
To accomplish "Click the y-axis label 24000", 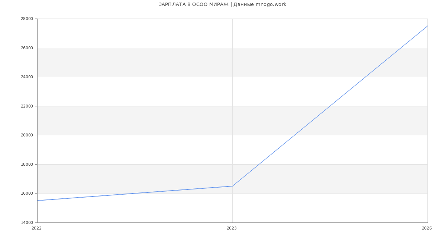I will pos(28,77).
